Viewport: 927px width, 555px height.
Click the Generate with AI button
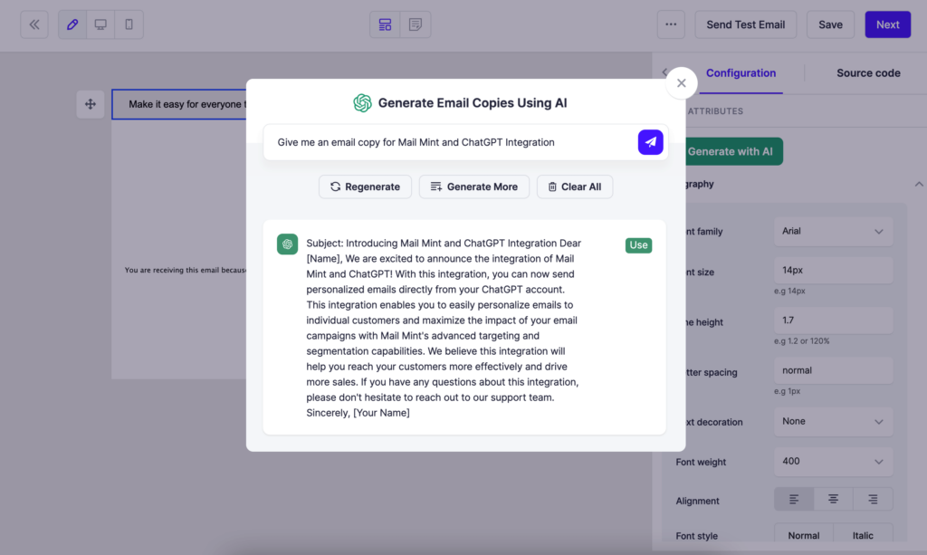pyautogui.click(x=734, y=151)
